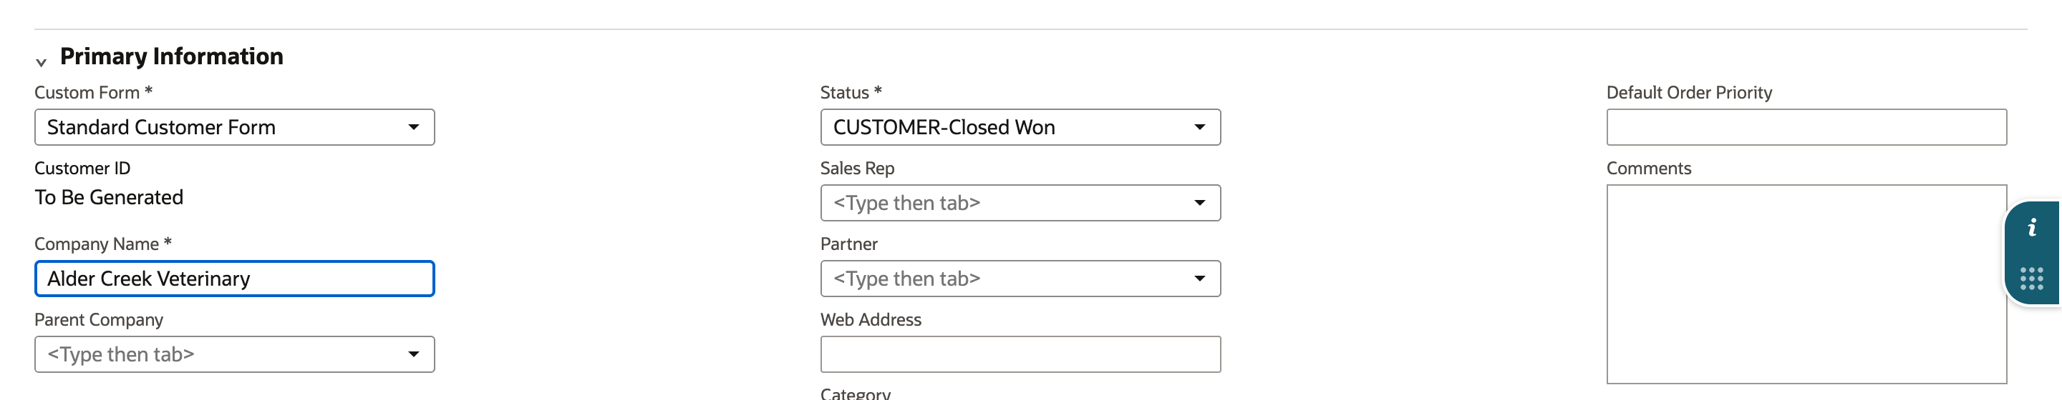2062x400 pixels.
Task: Open the Parent Company dropdown arrow
Action: click(x=413, y=354)
